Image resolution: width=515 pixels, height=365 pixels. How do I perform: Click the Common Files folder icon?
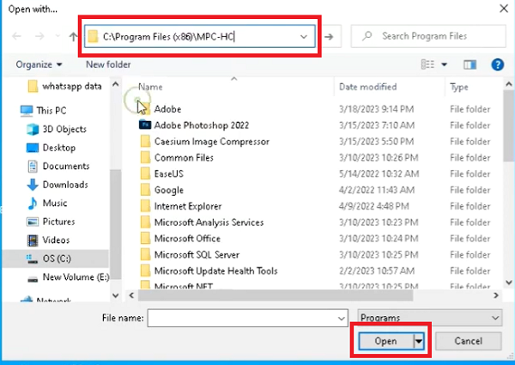tap(145, 157)
